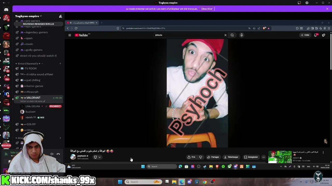The height and width of the screenshot is (186, 332).
Task: Open a new browser tab with plus
Action: tap(102, 23)
